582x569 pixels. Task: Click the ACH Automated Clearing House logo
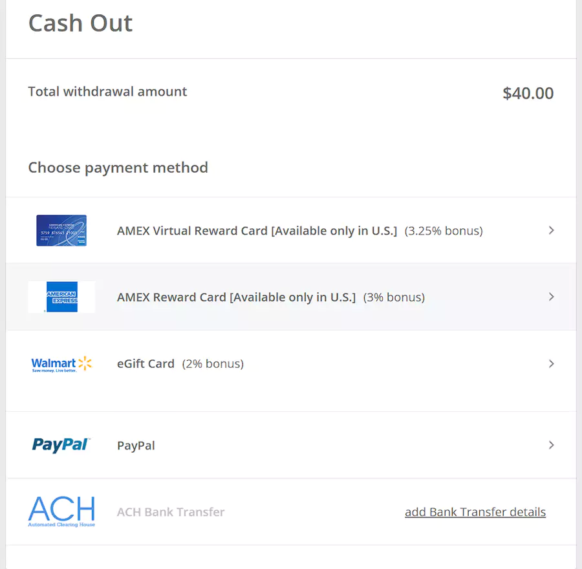tap(61, 511)
